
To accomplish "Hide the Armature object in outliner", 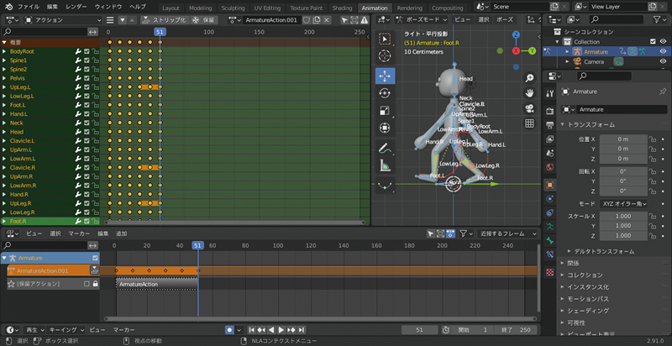I will tap(663, 52).
